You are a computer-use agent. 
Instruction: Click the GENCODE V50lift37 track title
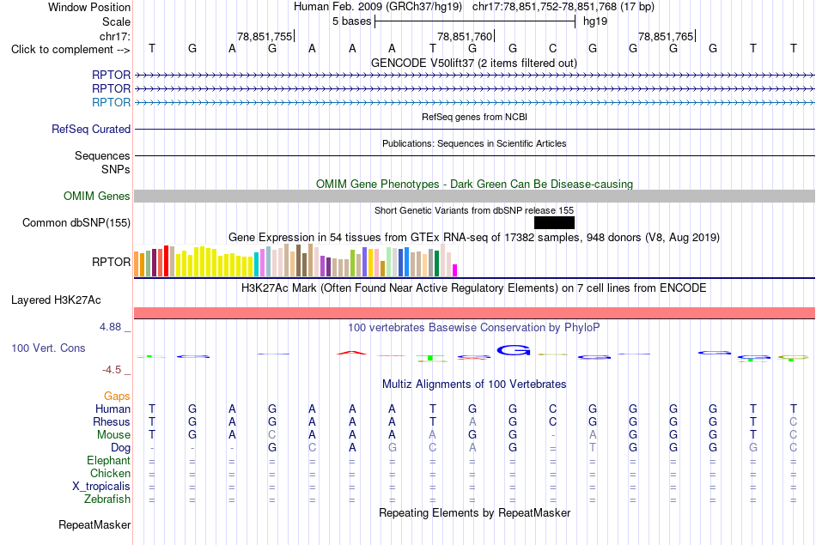tap(474, 63)
